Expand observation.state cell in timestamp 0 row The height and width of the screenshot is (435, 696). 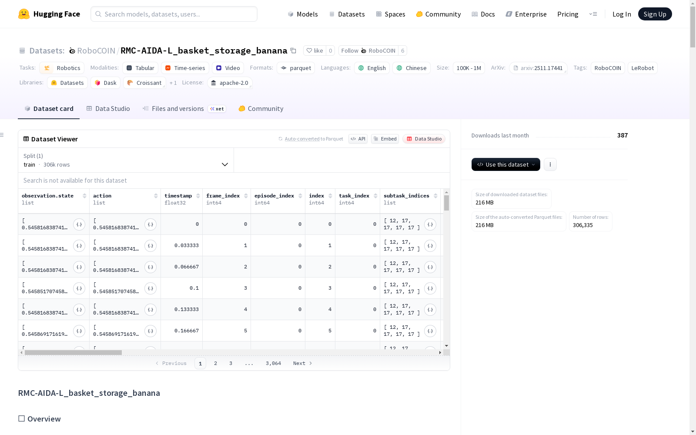pyautogui.click(x=79, y=224)
